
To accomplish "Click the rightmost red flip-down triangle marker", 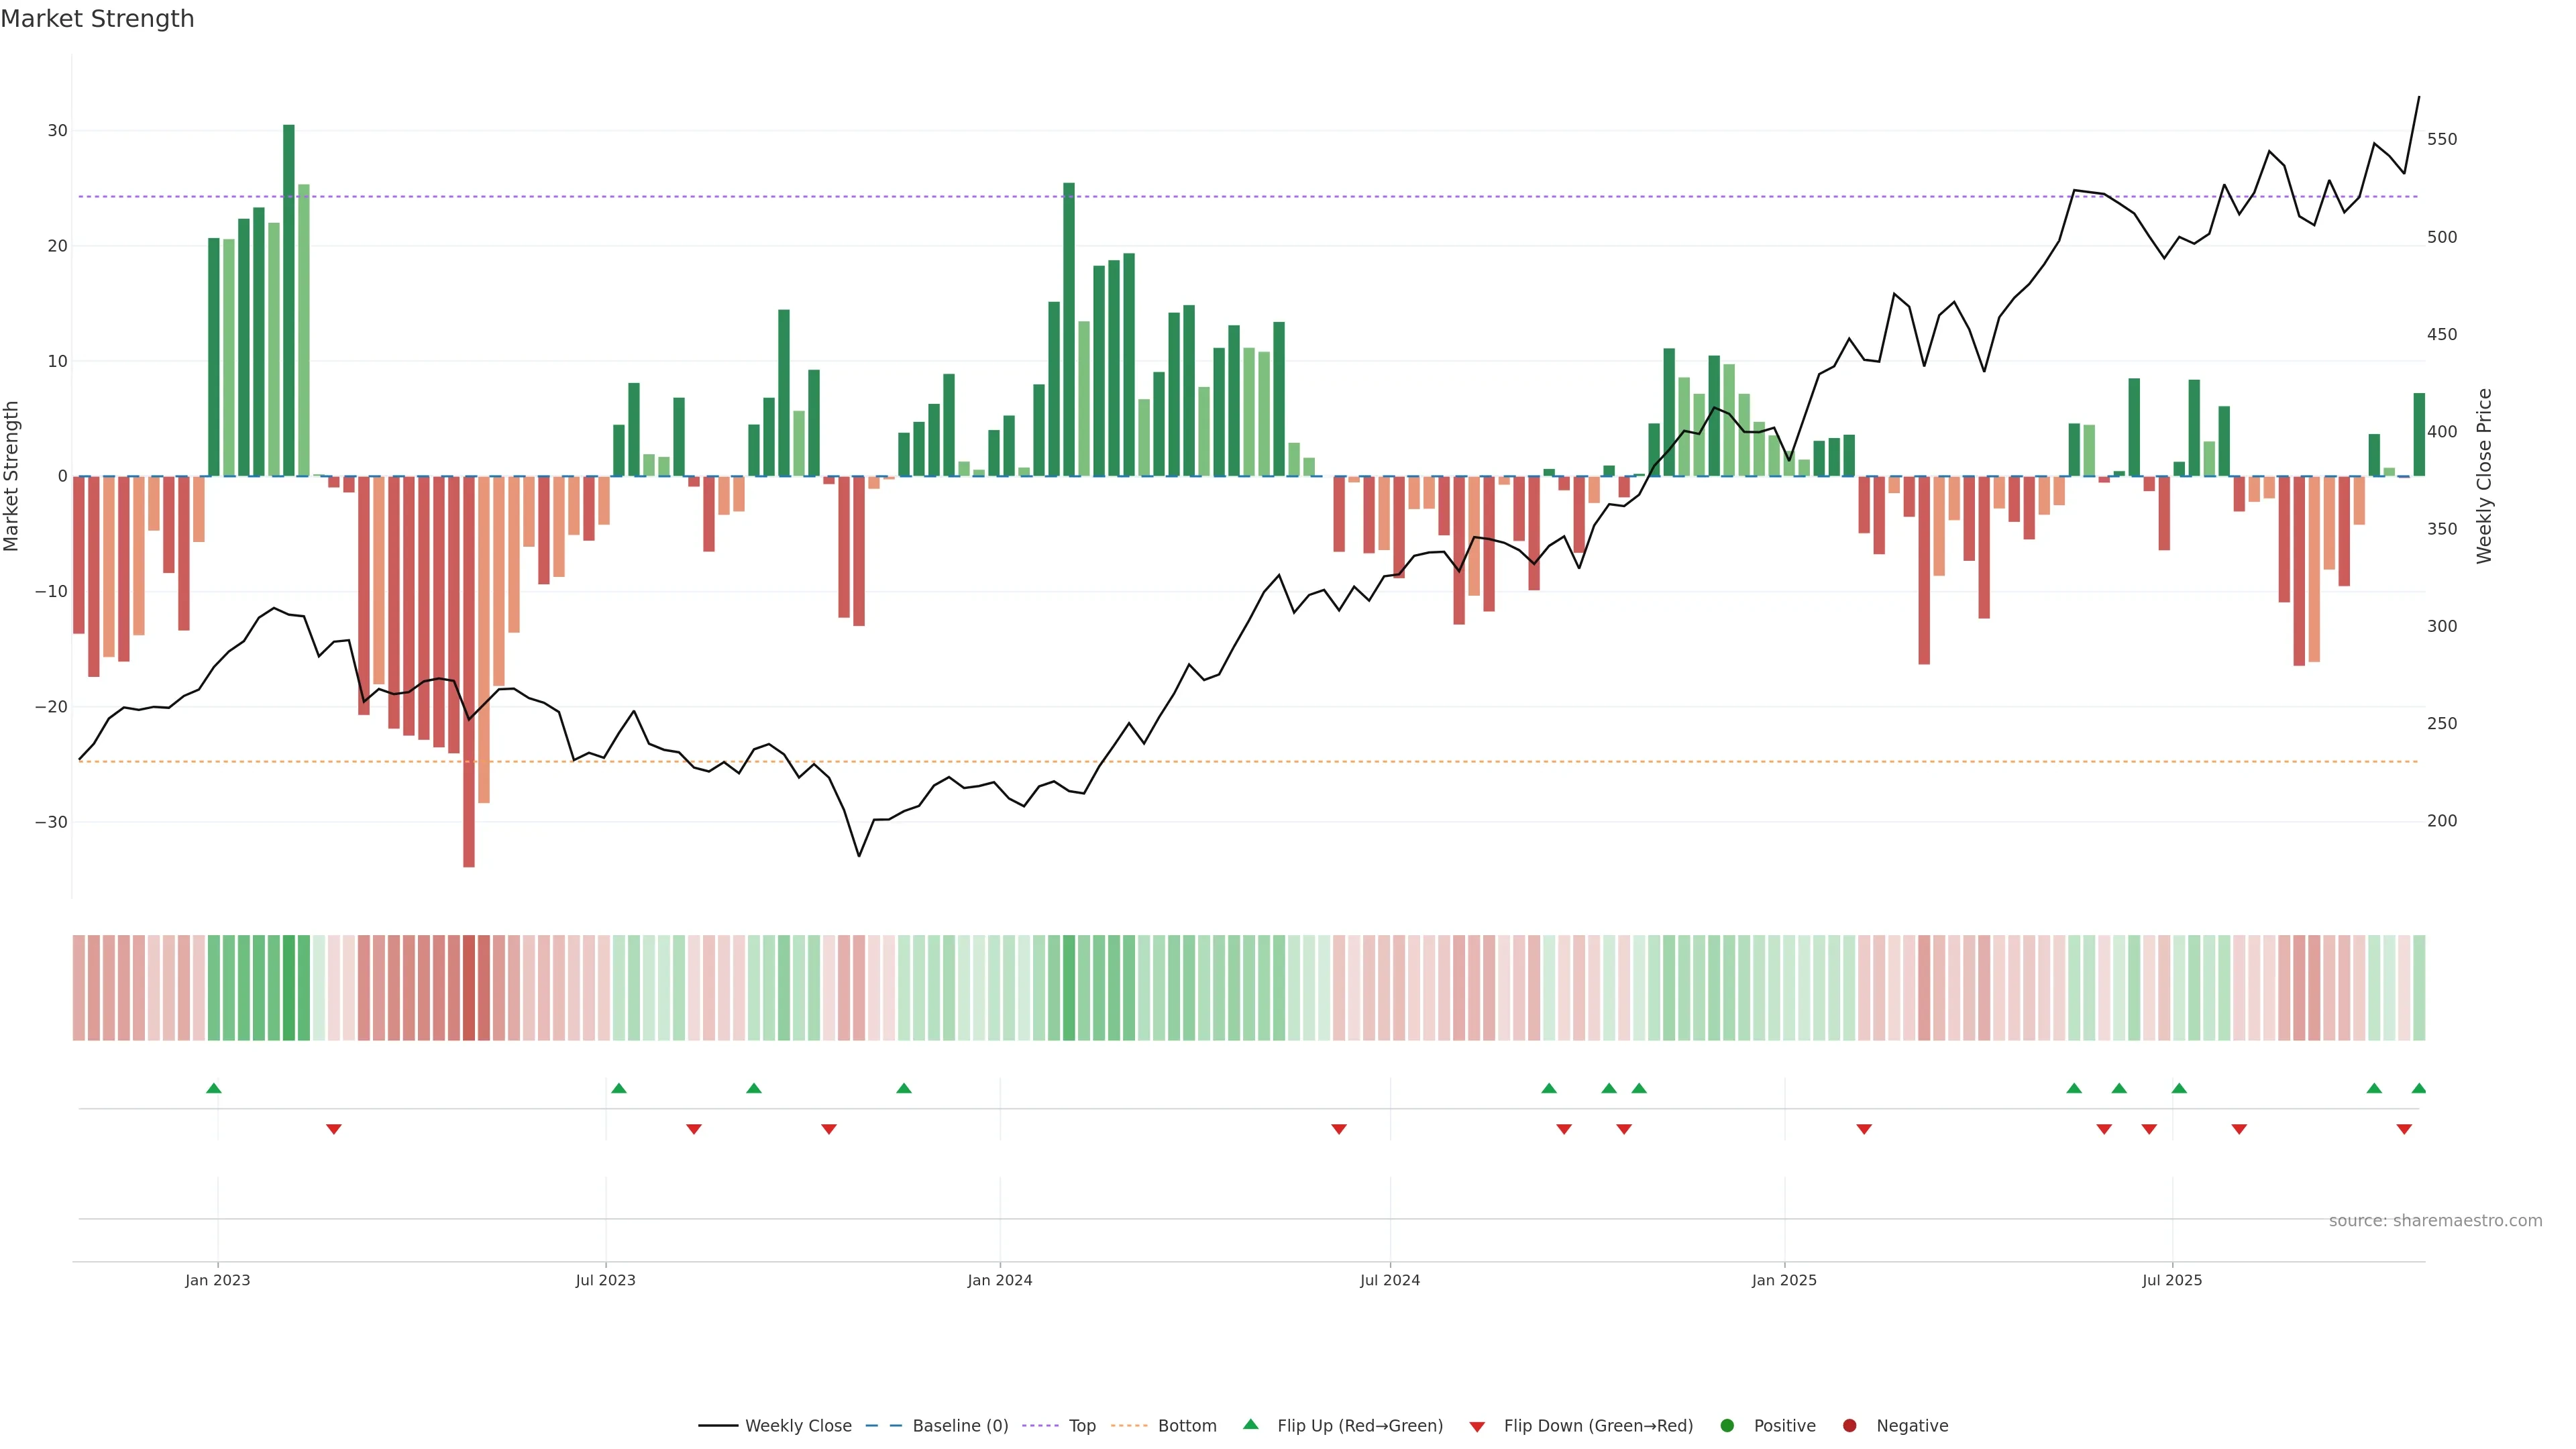I will point(2404,1129).
